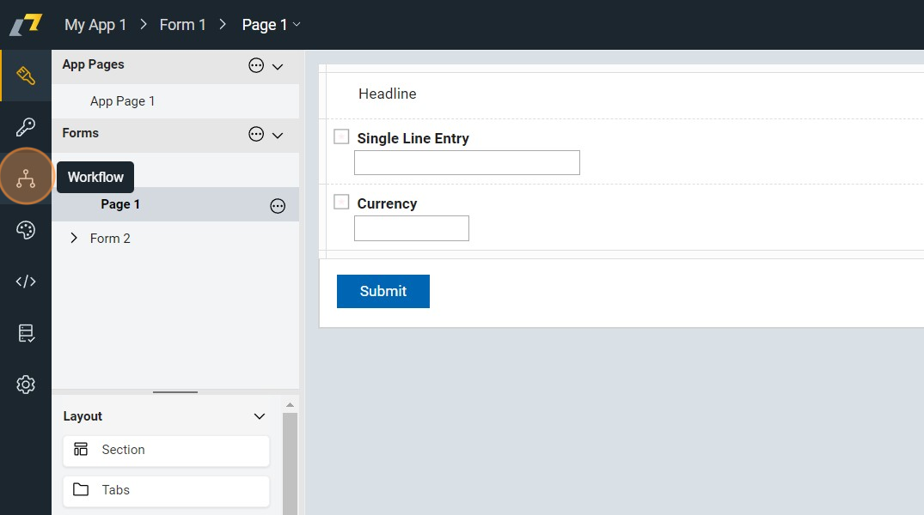
Task: Toggle checkbox beside Currency field
Action: click(341, 202)
